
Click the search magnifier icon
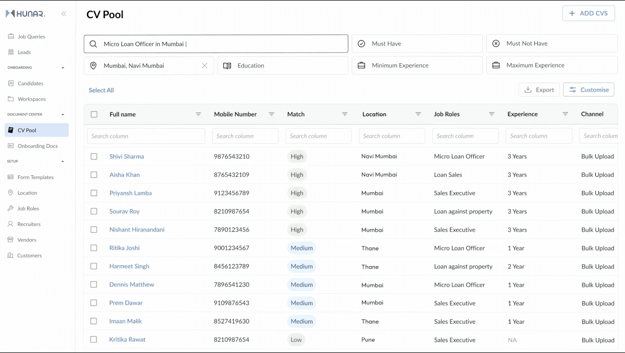coord(93,44)
